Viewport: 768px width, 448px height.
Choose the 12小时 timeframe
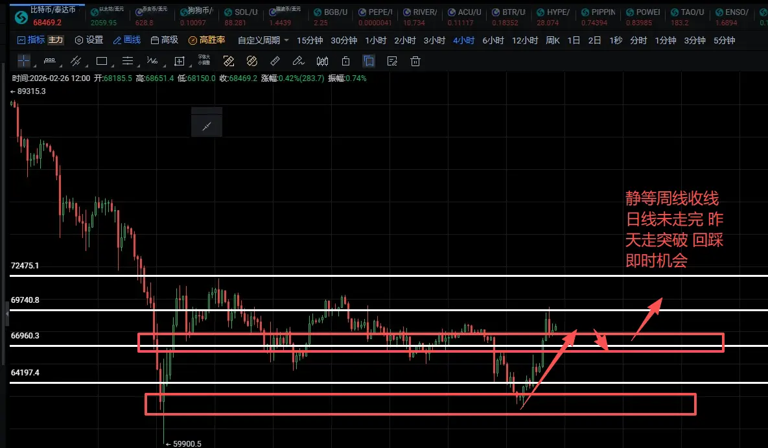(525, 40)
